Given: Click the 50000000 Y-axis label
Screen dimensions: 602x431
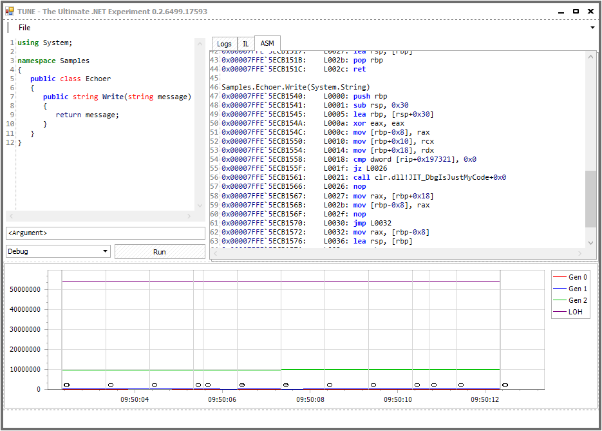Looking at the screenshot, I should coord(25,289).
